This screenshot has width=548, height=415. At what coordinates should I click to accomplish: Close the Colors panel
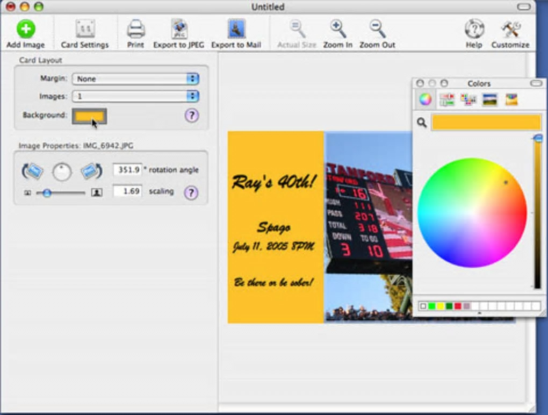[420, 83]
